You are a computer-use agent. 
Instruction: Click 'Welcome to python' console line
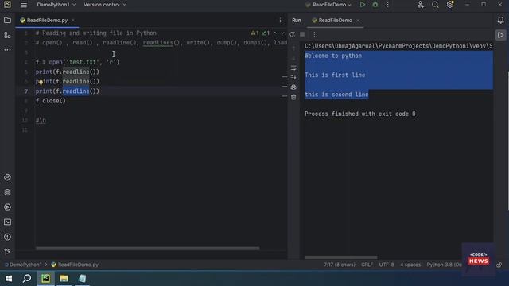coord(333,56)
